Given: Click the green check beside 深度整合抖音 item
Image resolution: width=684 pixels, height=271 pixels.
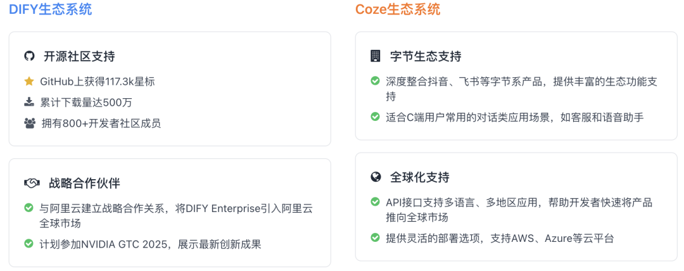Looking at the screenshot, I should [376, 81].
